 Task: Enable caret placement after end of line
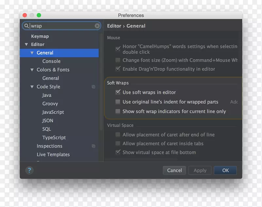coord(117,134)
